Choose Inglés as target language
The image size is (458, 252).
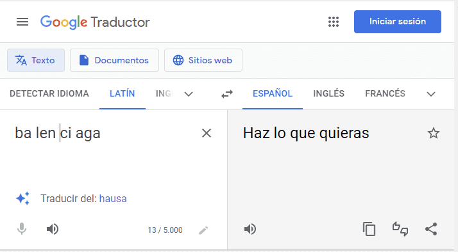pyautogui.click(x=328, y=93)
